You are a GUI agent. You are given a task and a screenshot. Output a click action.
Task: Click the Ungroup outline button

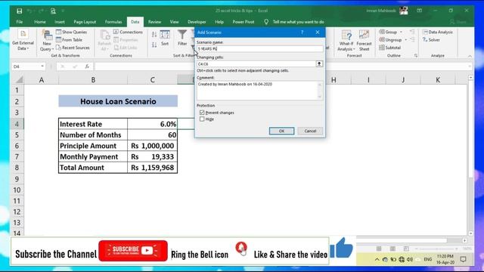(390, 40)
